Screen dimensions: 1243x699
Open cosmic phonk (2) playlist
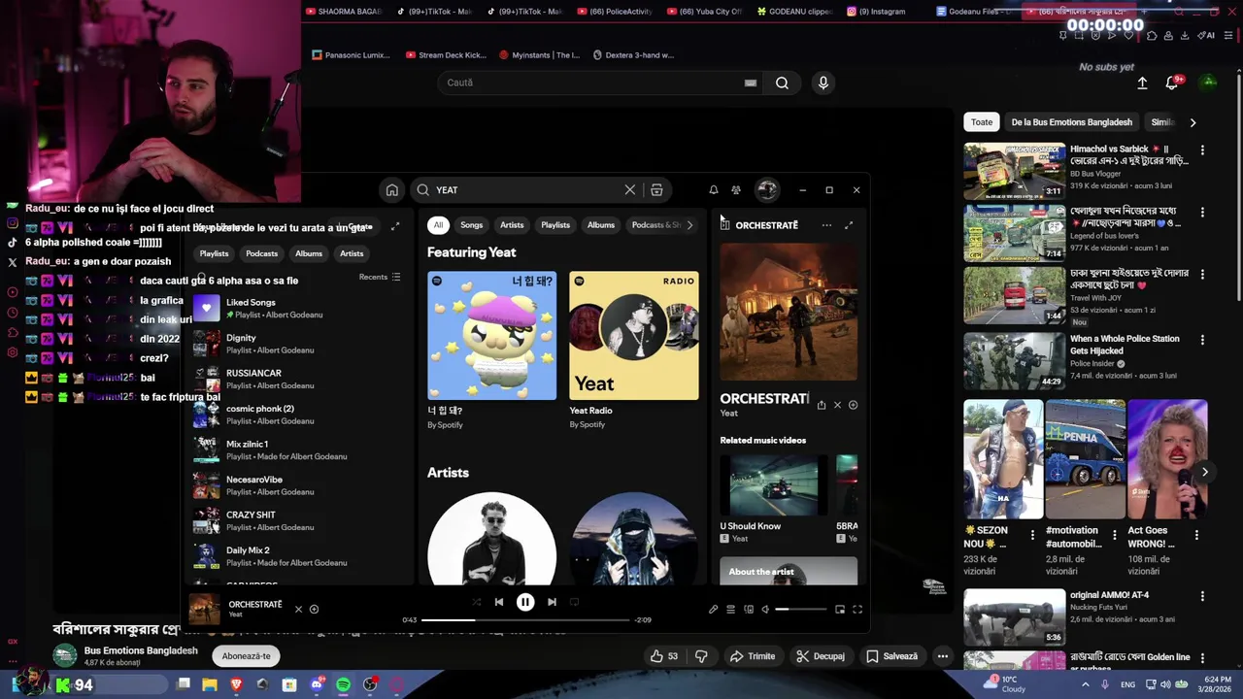pos(296,415)
